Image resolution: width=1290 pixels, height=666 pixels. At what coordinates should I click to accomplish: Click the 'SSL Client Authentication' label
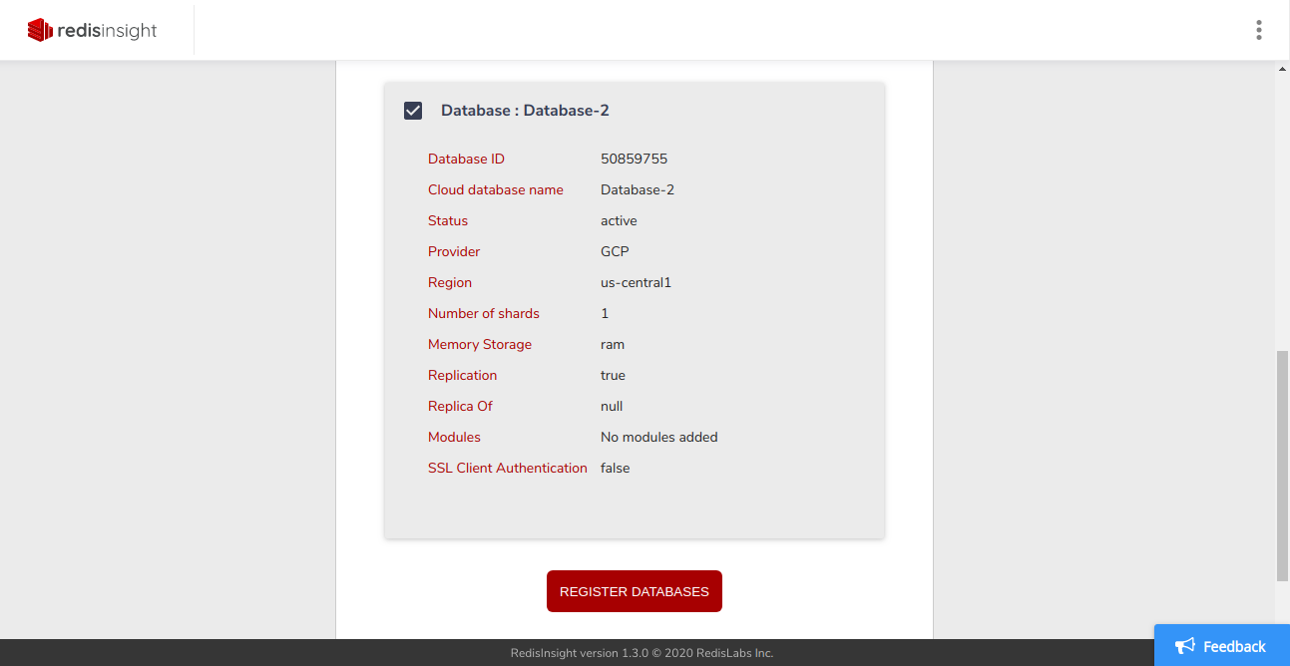click(507, 468)
